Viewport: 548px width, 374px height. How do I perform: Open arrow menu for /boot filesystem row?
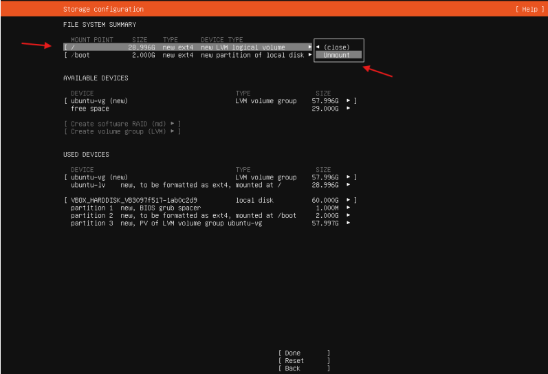[x=309, y=55]
